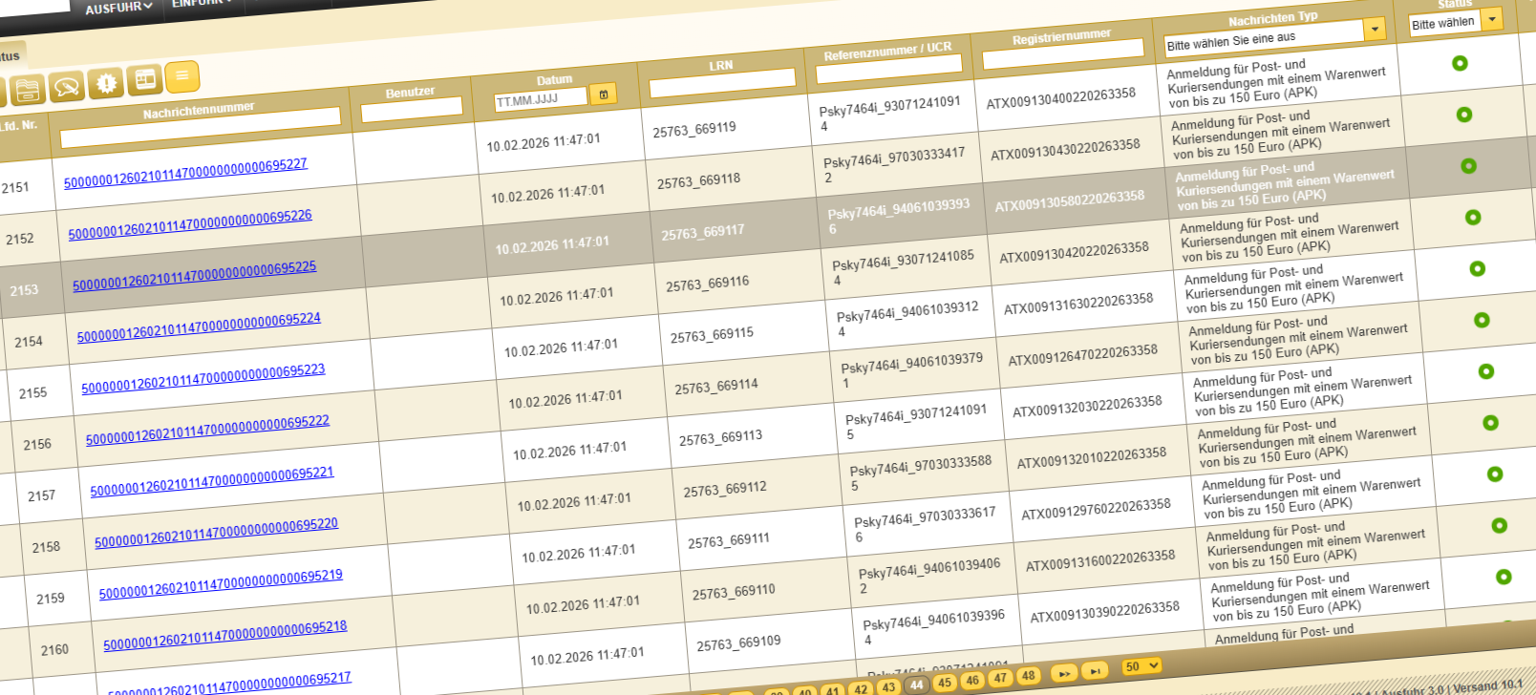Screen dimensions: 1536x695
Task: Click the archive folder toolbar icon
Action: pyautogui.click(x=28, y=90)
